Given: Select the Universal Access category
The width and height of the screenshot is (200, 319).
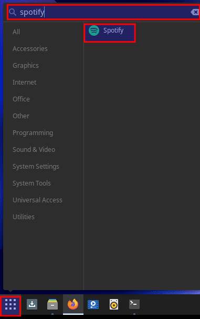Looking at the screenshot, I should pyautogui.click(x=37, y=200).
